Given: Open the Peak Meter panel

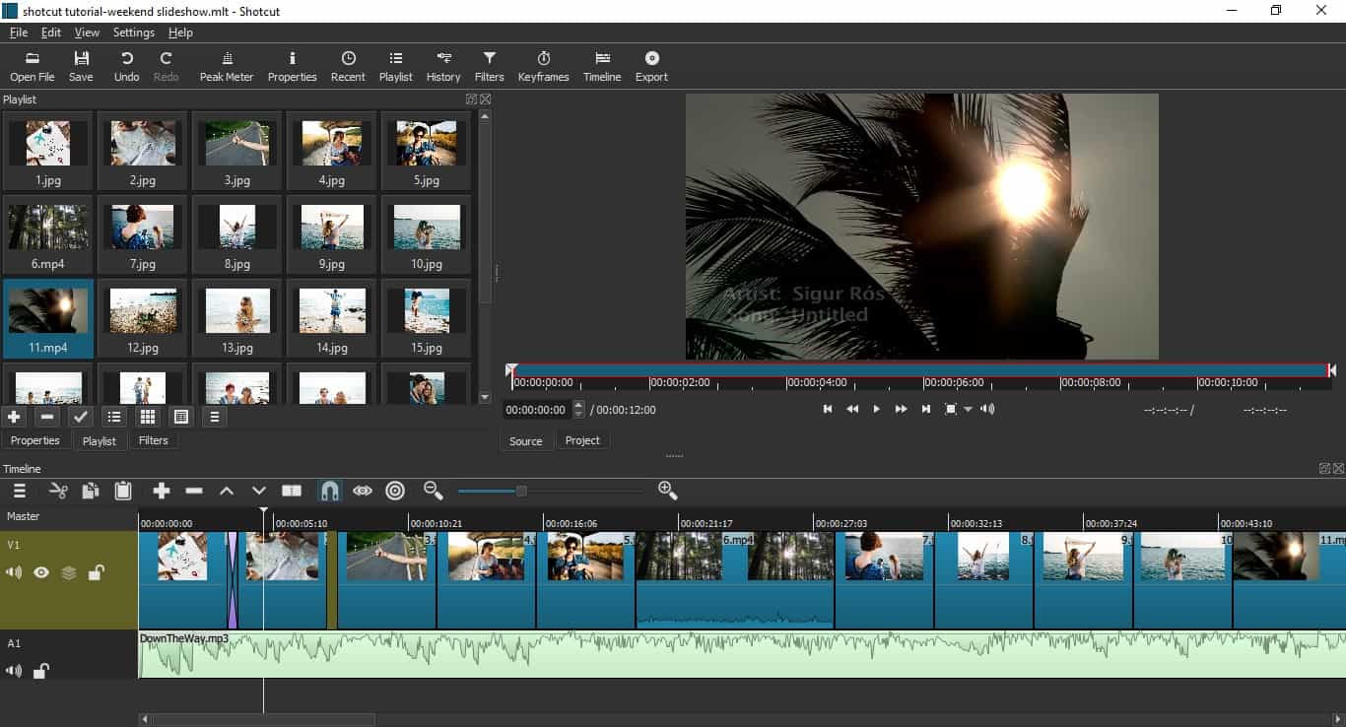Looking at the screenshot, I should click(x=227, y=67).
